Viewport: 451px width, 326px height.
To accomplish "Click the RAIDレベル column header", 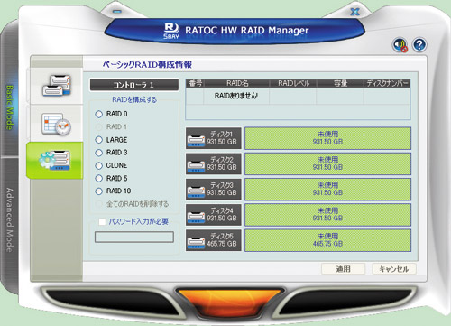I will (x=293, y=83).
